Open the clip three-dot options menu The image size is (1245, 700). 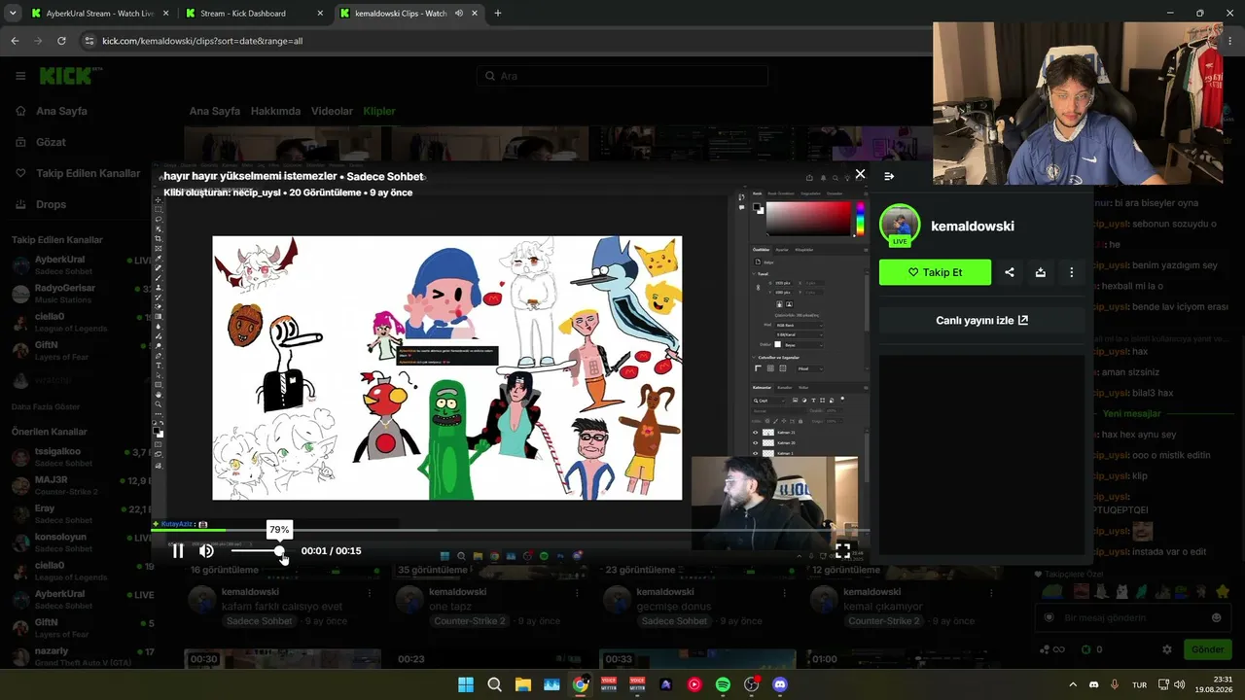(x=1072, y=272)
